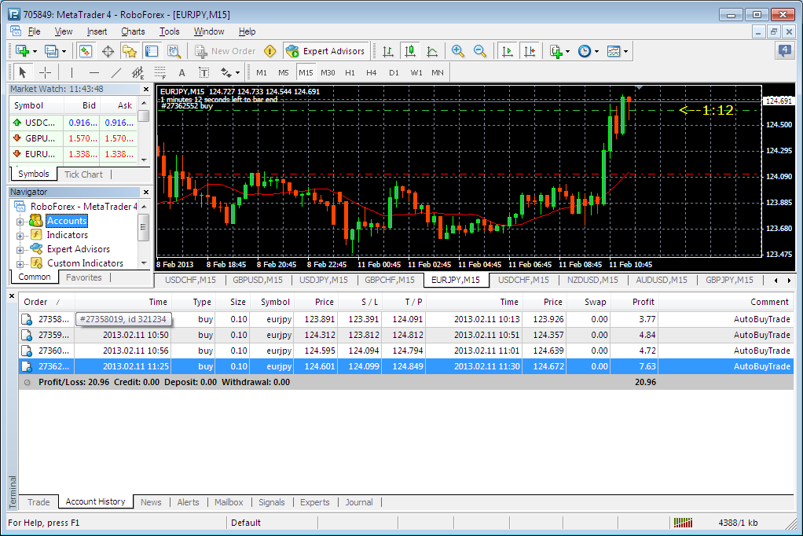This screenshot has height=536, width=803.
Task: Open the Journal tab in Terminal
Action: (359, 502)
